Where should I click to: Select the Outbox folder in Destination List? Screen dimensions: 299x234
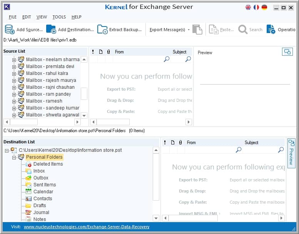pos(41,178)
